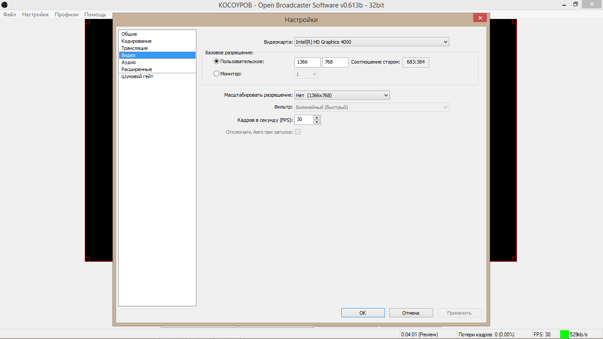Image resolution: width=603 pixels, height=339 pixels.
Task: Decrease FPS with the down arrow
Action: click(317, 122)
